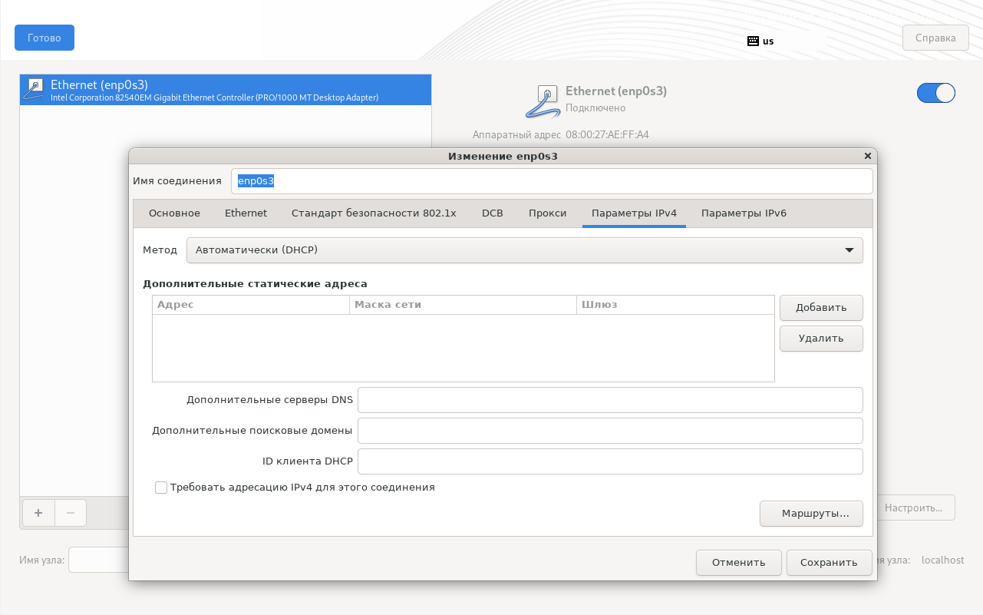Enable require IPv4 addressing checkbox
983x615 pixels.
coord(161,488)
